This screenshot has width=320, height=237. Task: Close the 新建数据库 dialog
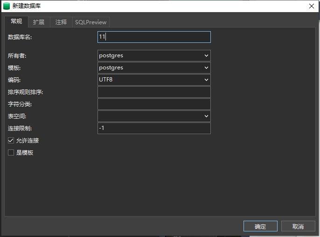[x=312, y=6]
